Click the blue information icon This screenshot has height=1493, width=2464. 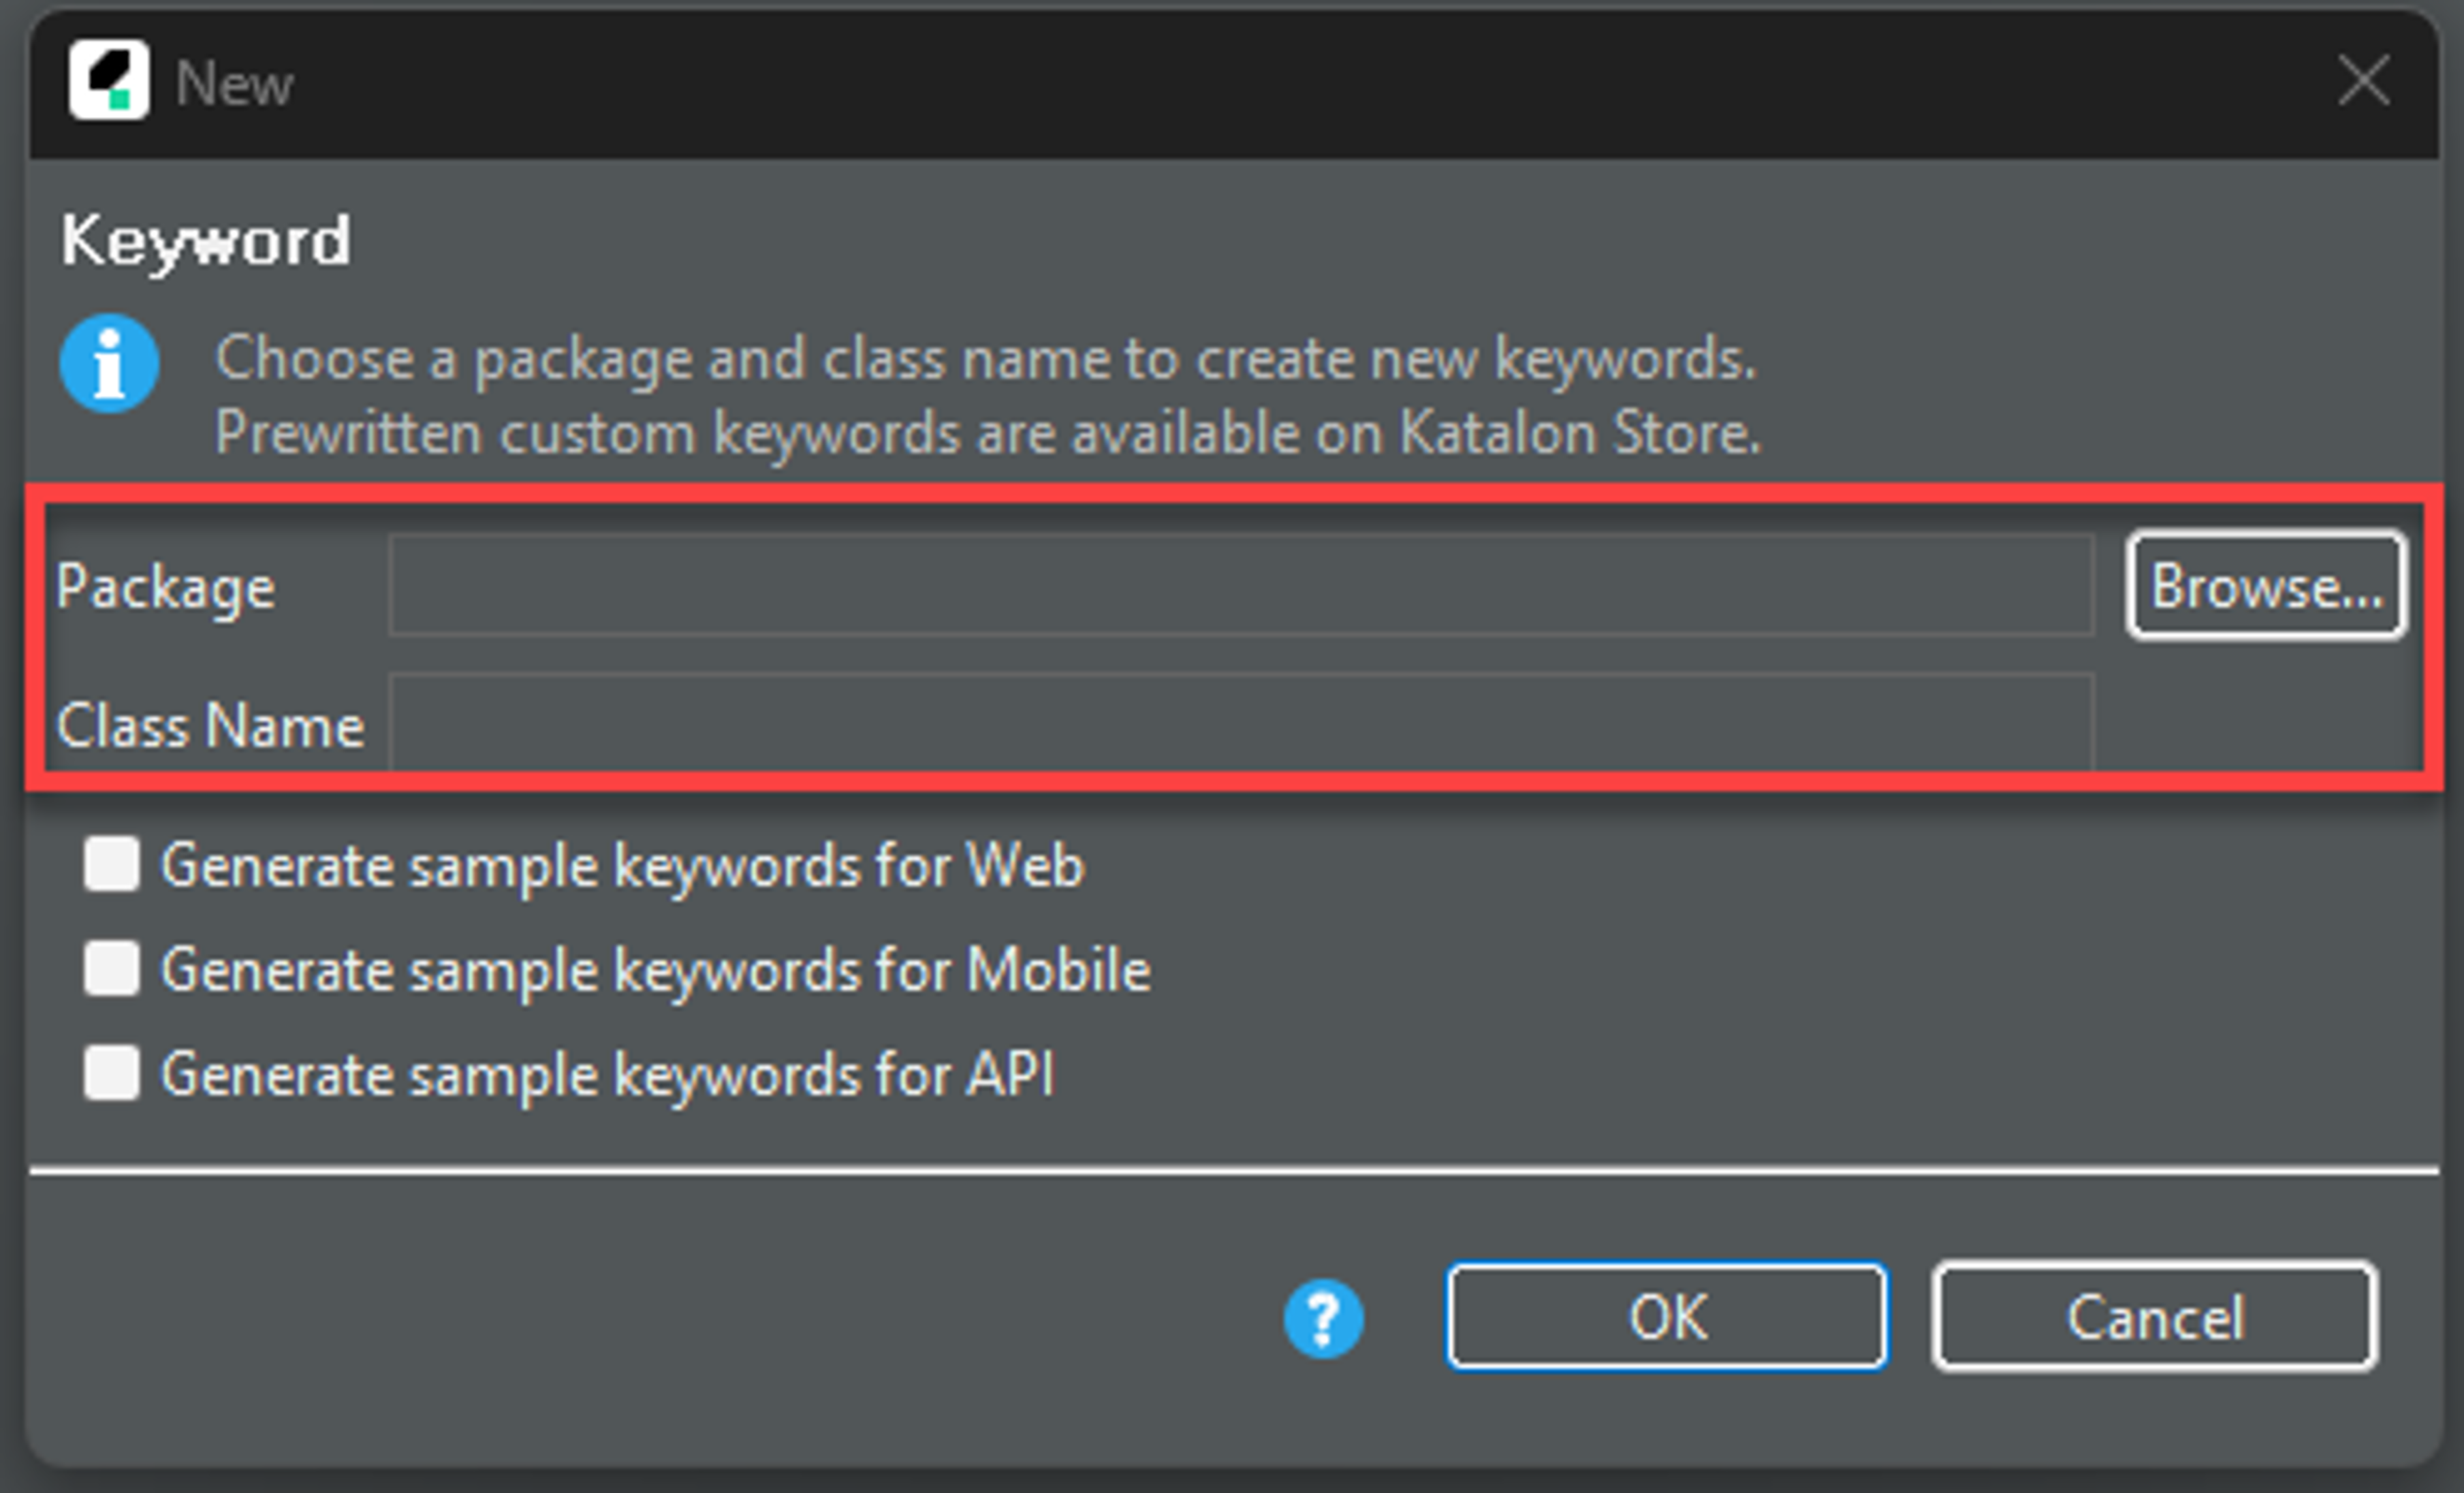[109, 363]
